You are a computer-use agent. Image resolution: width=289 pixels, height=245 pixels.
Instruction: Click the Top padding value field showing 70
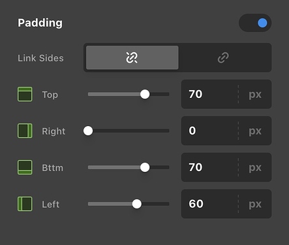tap(209, 94)
